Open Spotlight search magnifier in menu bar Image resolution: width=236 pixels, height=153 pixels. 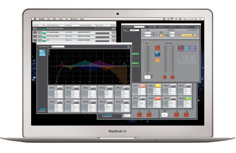click(x=200, y=19)
